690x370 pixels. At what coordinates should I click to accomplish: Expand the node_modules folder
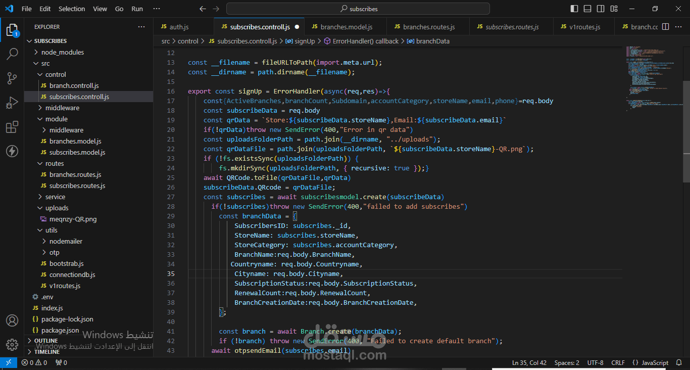click(x=88, y=52)
